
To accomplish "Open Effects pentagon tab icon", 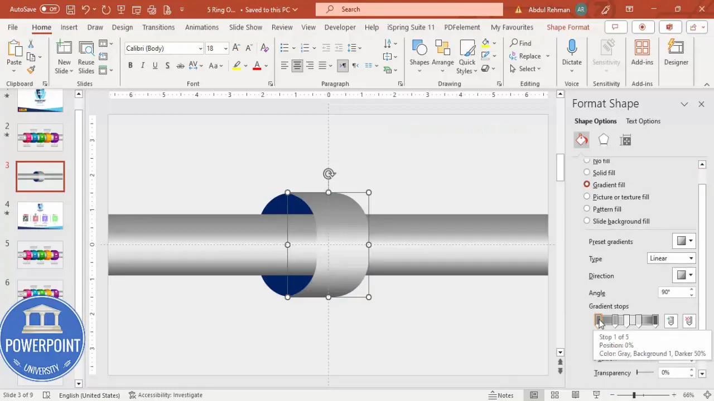I will click(x=604, y=140).
